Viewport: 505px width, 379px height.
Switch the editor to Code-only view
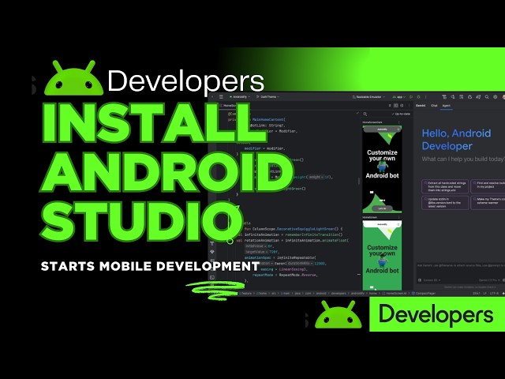pyautogui.click(x=390, y=105)
